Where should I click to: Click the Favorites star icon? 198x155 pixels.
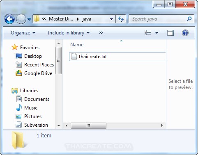coord(15,47)
